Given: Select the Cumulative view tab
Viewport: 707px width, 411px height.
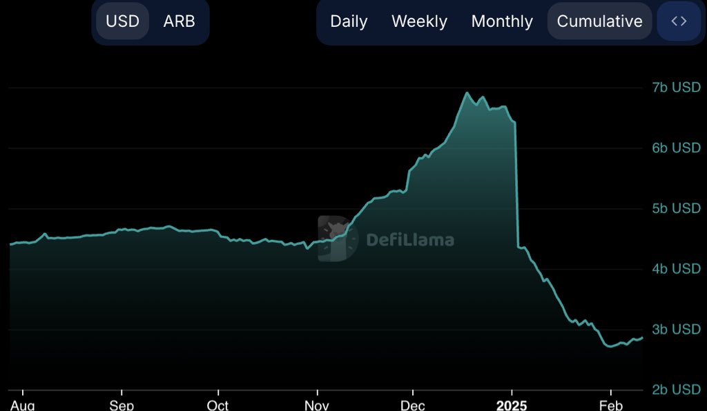Looking at the screenshot, I should tap(599, 21).
